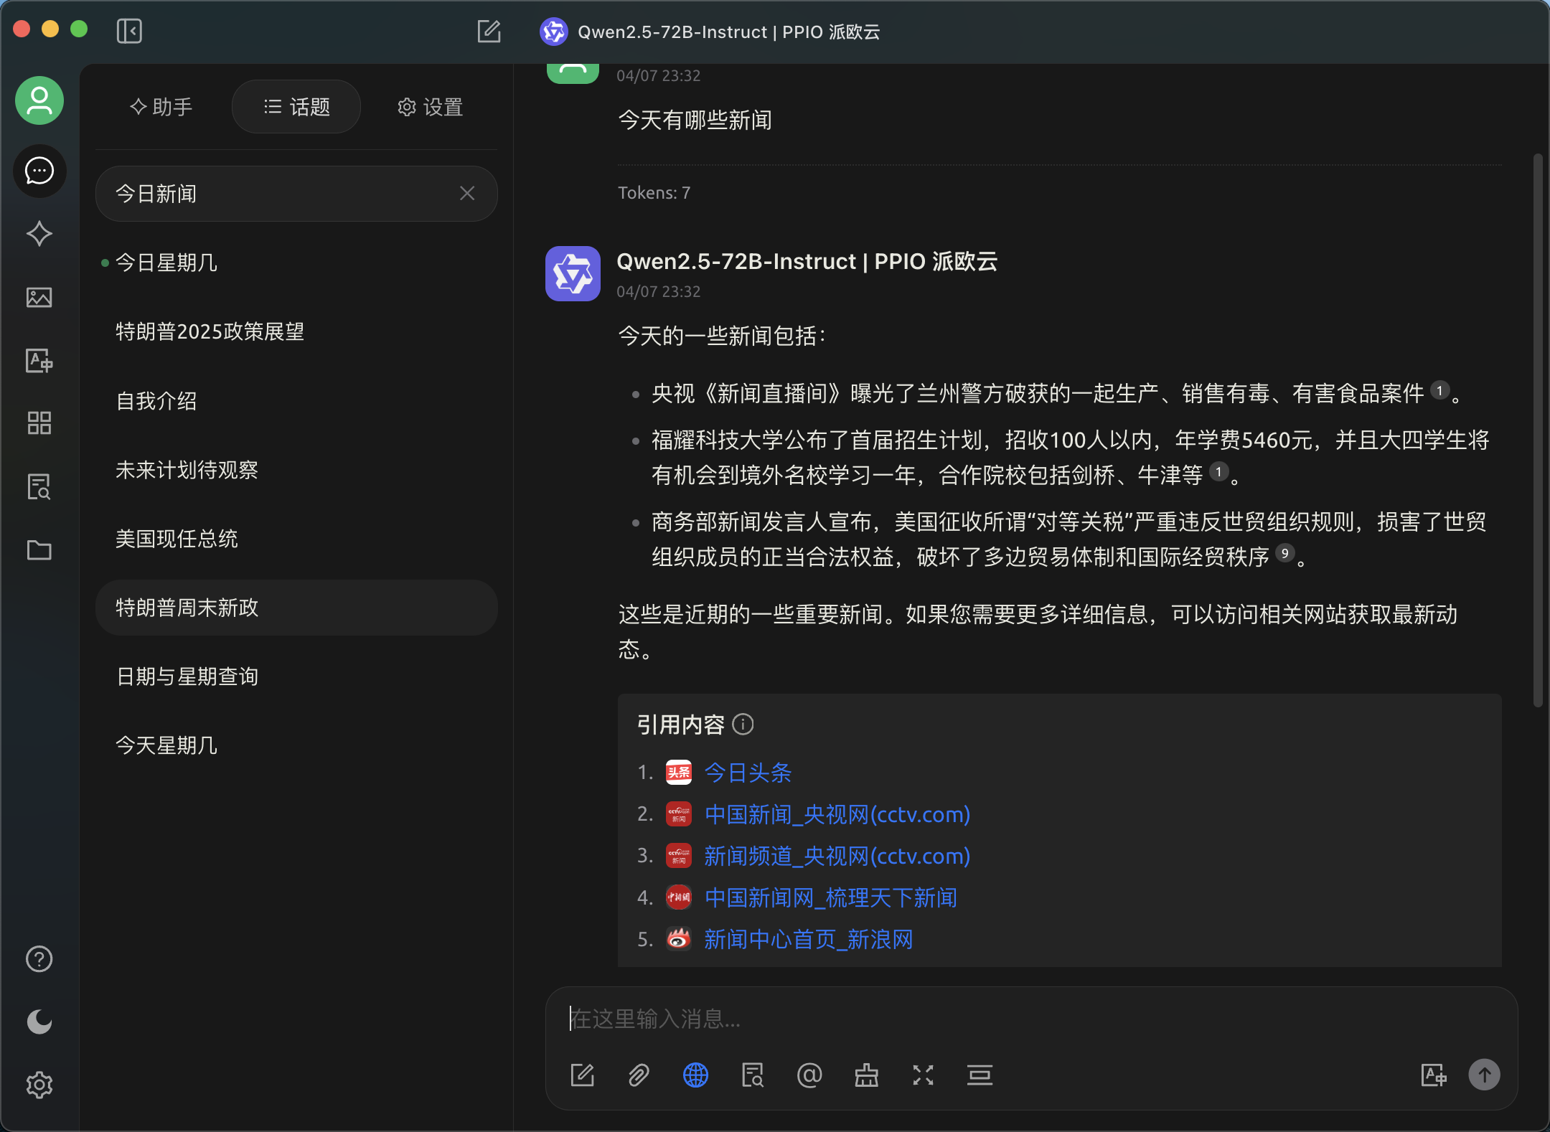This screenshot has width=1550, height=1132.
Task: Open the topic 今日星期几
Action: [296, 263]
